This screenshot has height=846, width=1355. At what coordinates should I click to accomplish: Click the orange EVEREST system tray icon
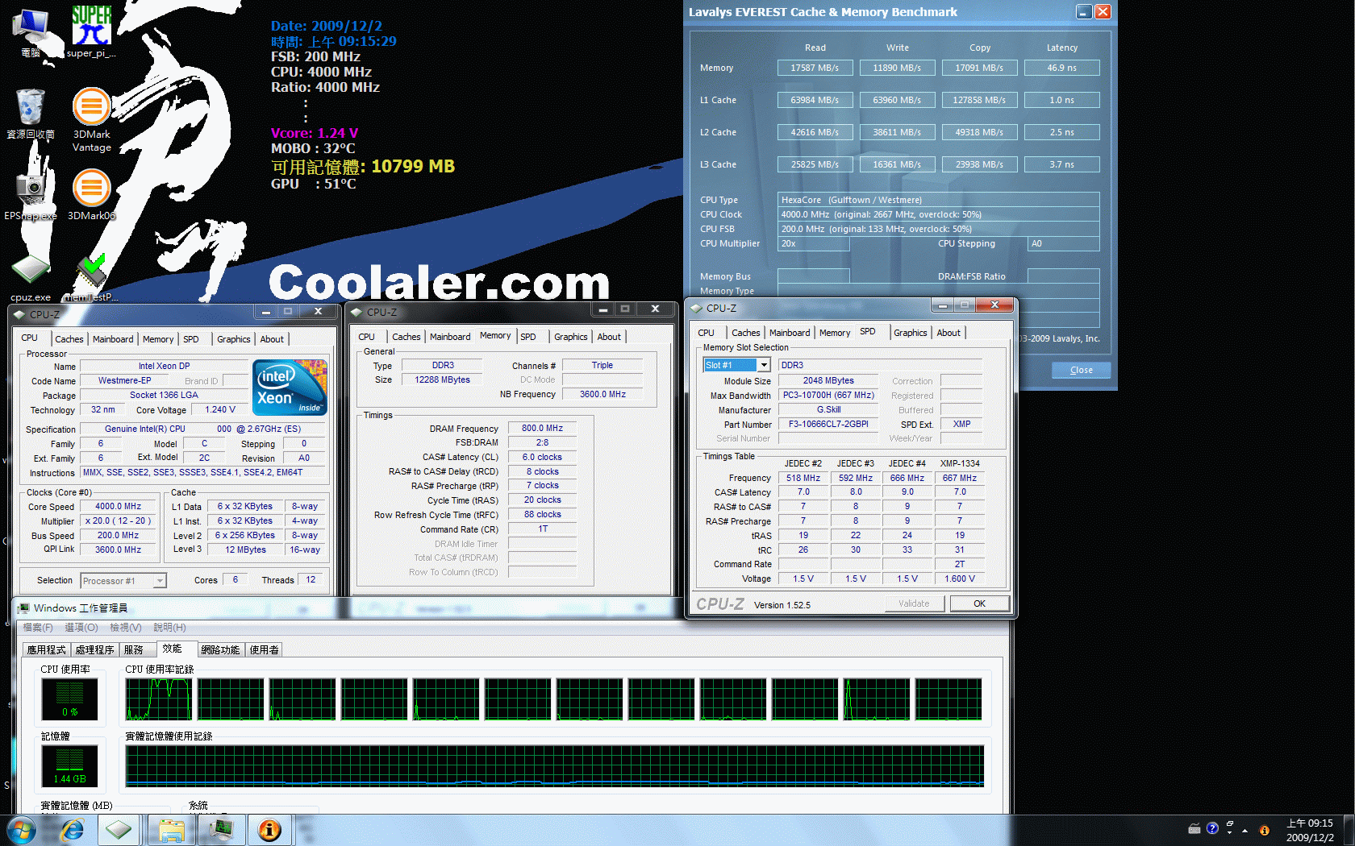click(1264, 830)
